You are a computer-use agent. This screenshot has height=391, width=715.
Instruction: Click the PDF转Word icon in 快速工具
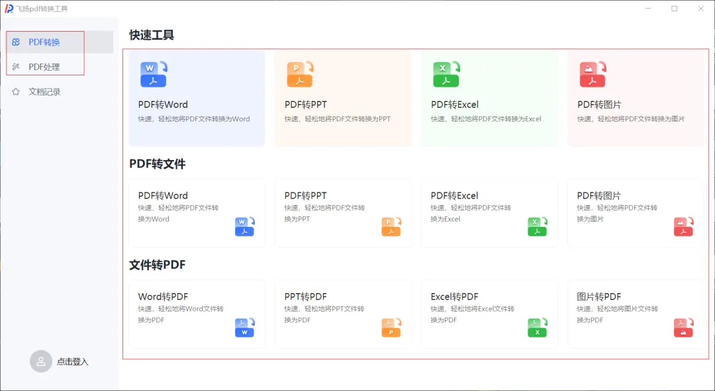tap(153, 75)
